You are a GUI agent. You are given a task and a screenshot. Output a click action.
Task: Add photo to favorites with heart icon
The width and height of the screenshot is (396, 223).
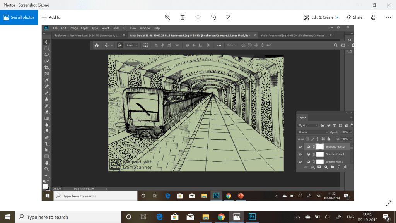click(x=198, y=17)
